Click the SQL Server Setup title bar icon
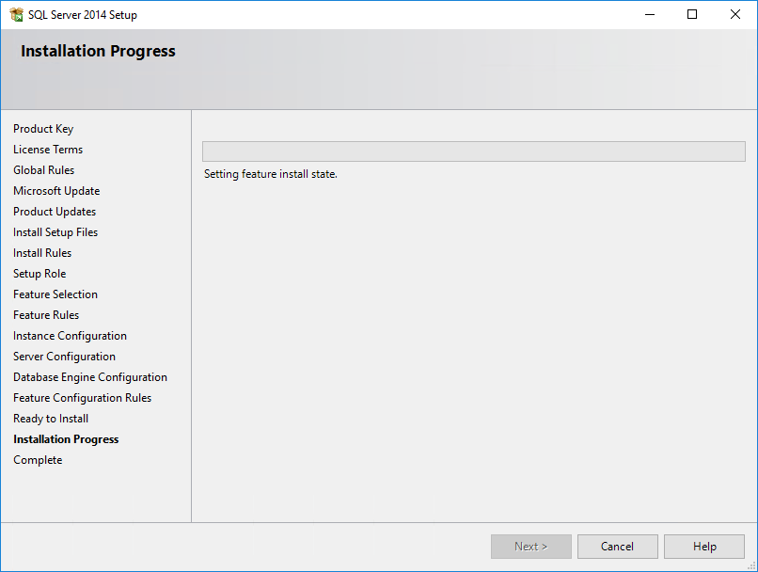 tap(16, 14)
